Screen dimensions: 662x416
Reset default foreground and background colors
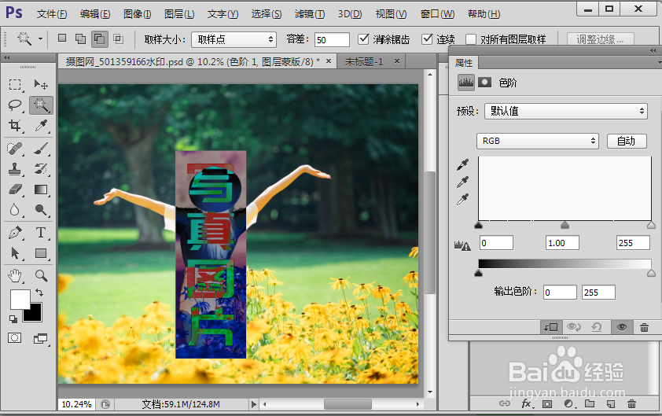[13, 318]
